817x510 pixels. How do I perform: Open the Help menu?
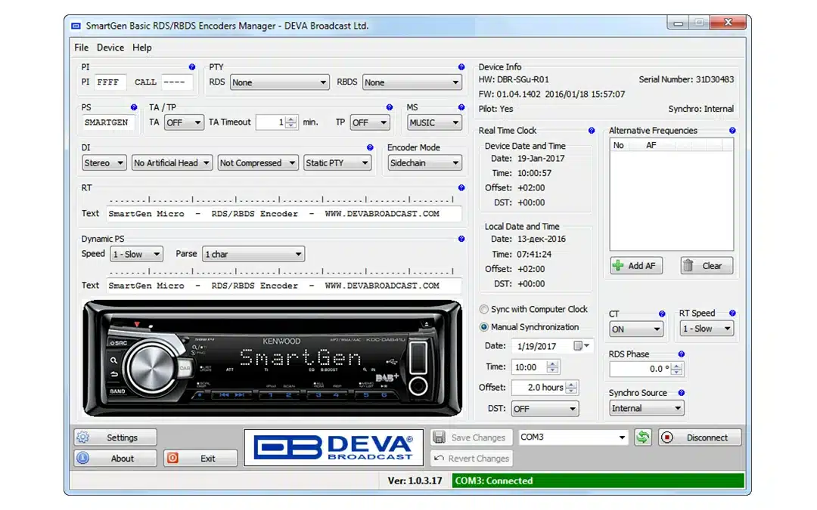(x=141, y=48)
